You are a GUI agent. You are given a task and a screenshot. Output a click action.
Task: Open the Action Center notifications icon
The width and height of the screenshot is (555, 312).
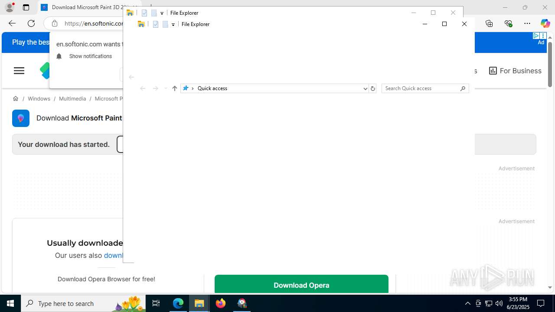coord(541,303)
